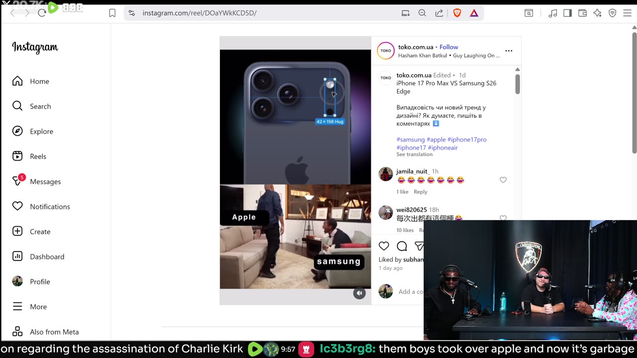Click the page vertical scrollbar

click(x=634, y=92)
